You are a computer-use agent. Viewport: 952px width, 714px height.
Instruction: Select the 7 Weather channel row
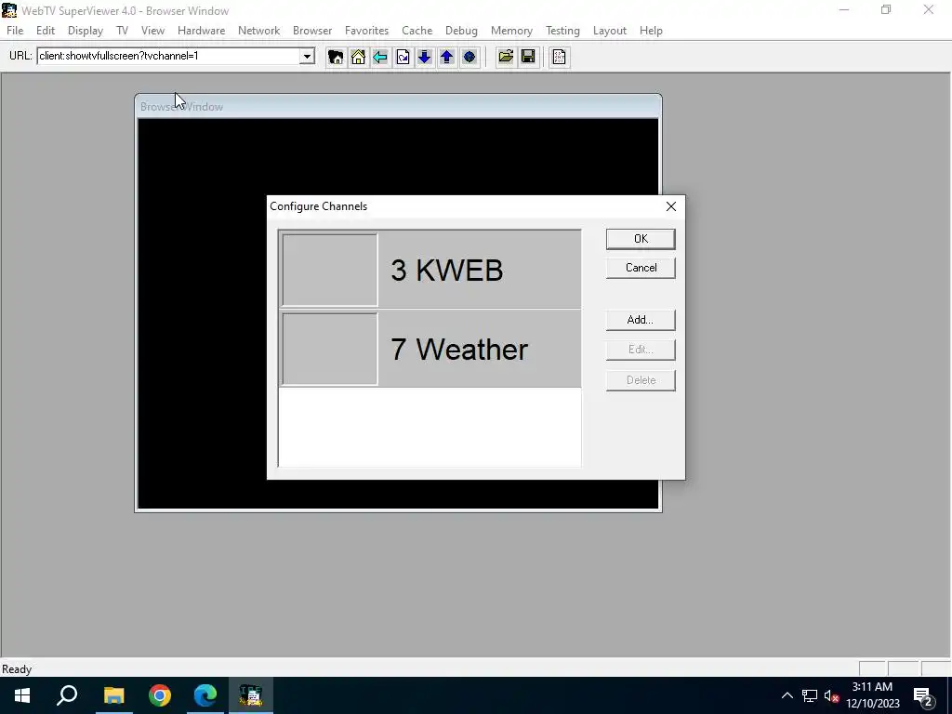430,349
